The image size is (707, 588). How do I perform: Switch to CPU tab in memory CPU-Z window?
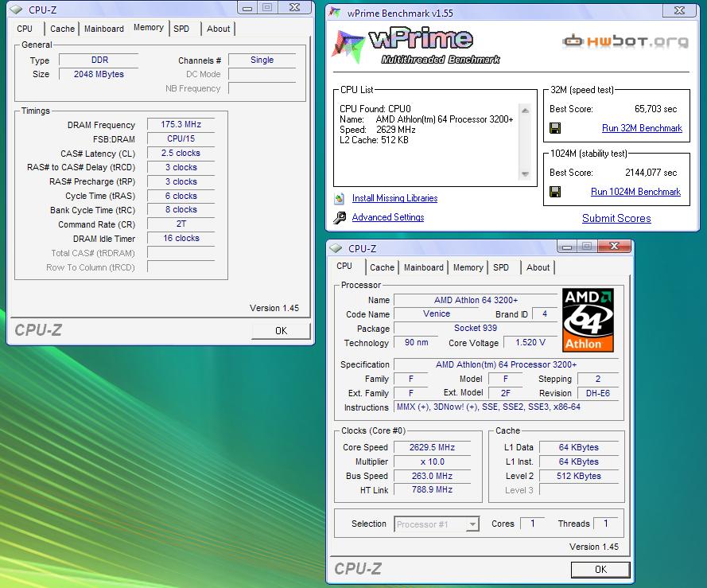tap(25, 29)
